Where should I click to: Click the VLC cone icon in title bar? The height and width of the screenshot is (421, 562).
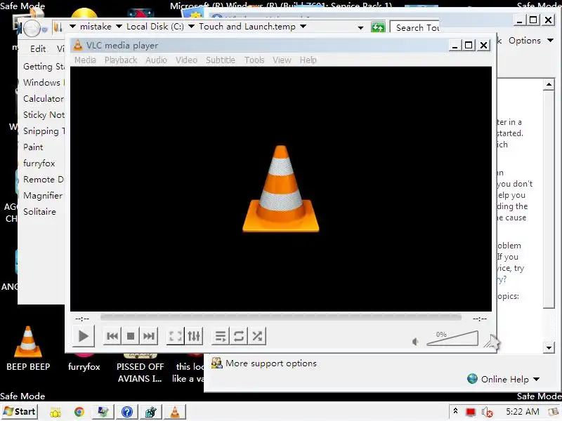coord(78,45)
